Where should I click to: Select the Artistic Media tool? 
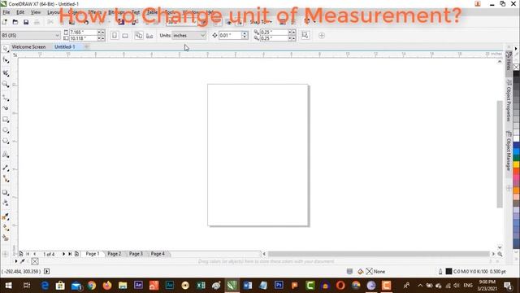(x=6, y=108)
